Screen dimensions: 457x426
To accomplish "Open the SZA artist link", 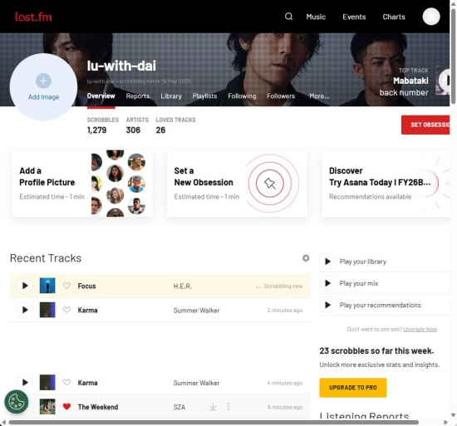I will (x=179, y=407).
